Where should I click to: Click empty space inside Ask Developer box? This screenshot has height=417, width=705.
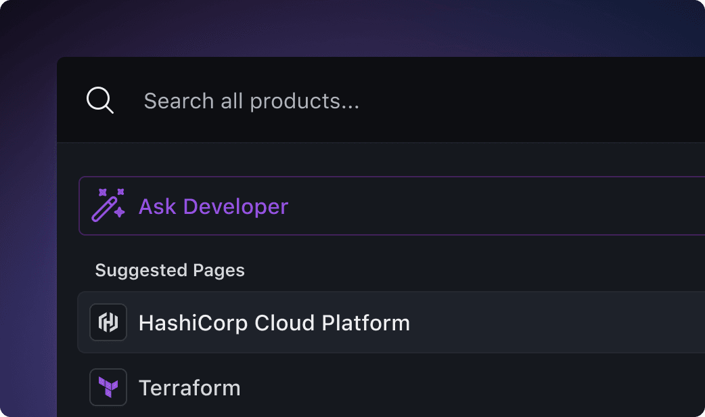click(x=507, y=206)
